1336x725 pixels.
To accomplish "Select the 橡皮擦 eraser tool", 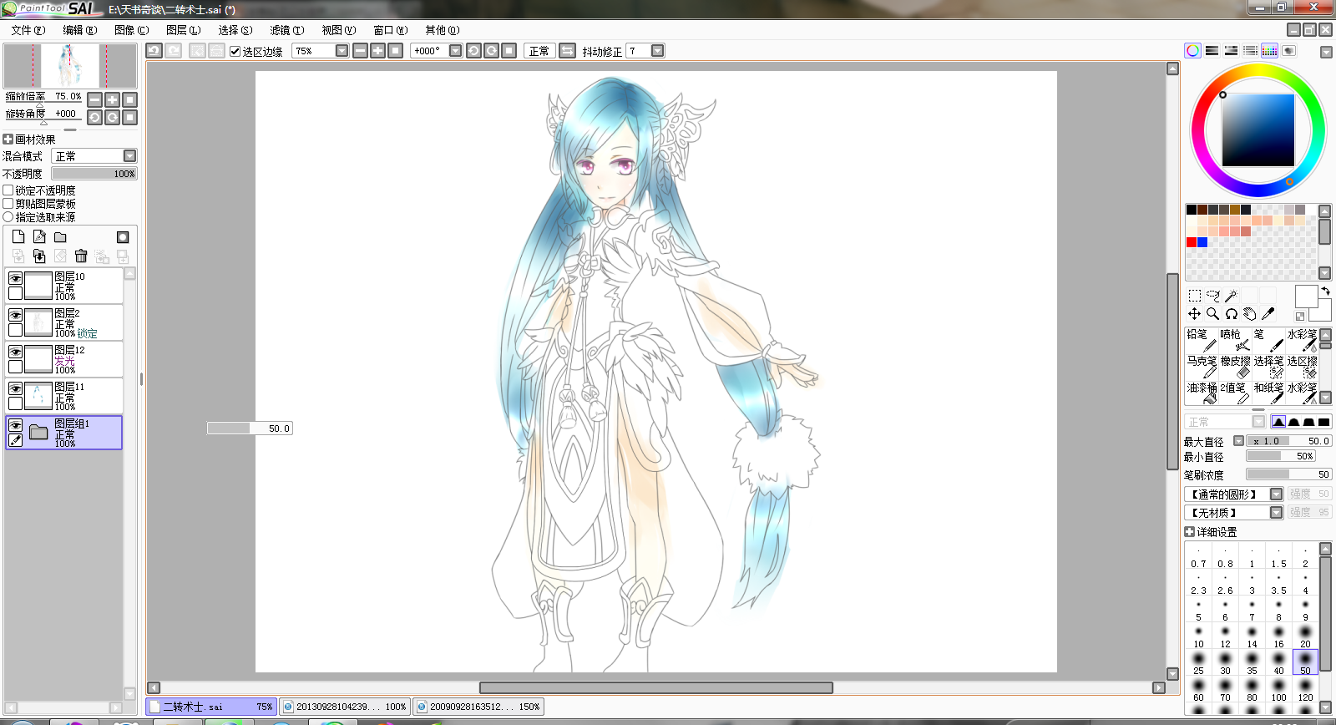I will 1235,367.
